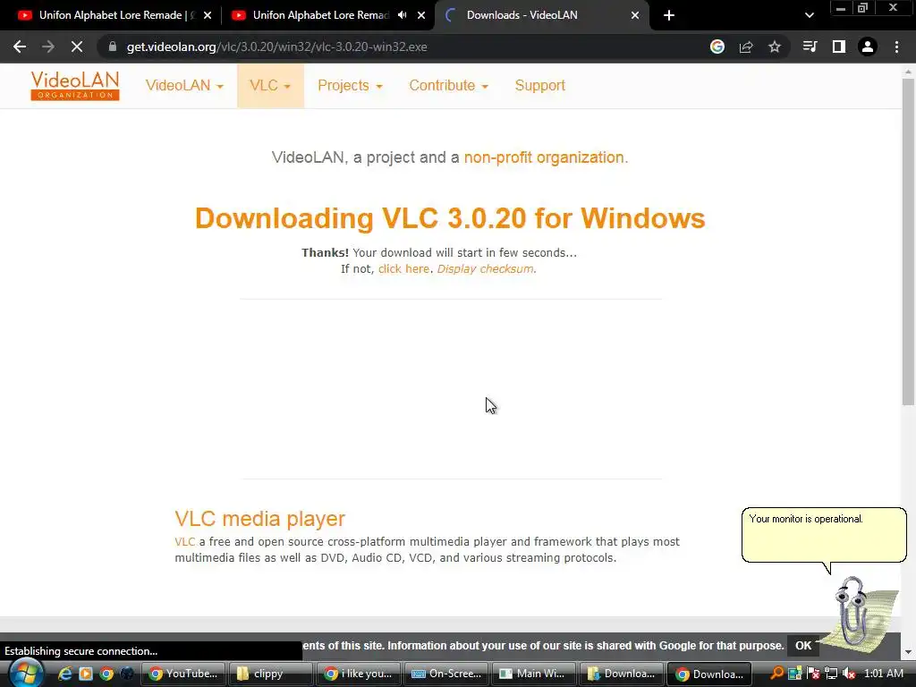Open the clippy folder taskbar button

pyautogui.click(x=270, y=674)
